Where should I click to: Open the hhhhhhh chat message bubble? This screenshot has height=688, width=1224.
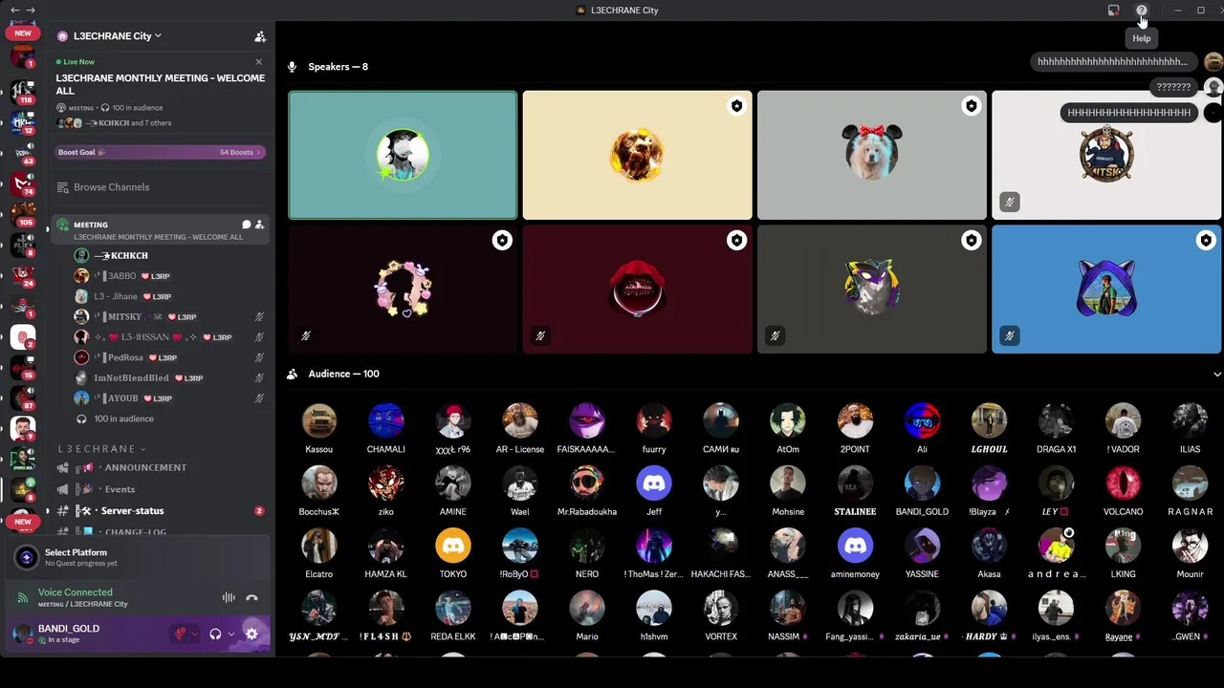[1113, 61]
